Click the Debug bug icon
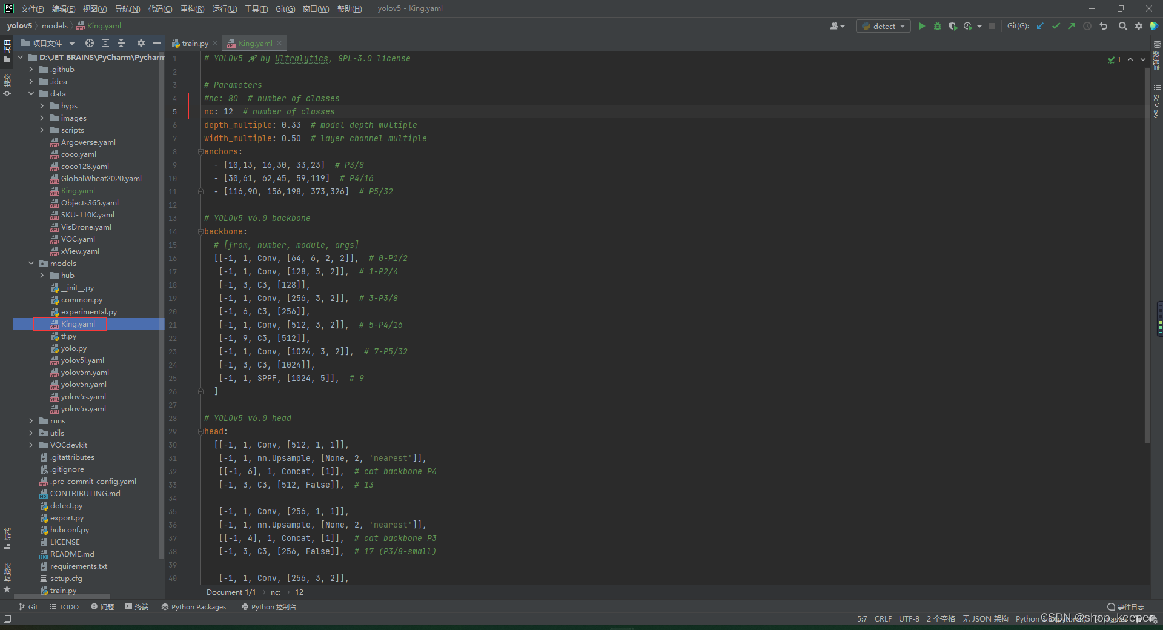This screenshot has width=1163, height=630. point(938,26)
